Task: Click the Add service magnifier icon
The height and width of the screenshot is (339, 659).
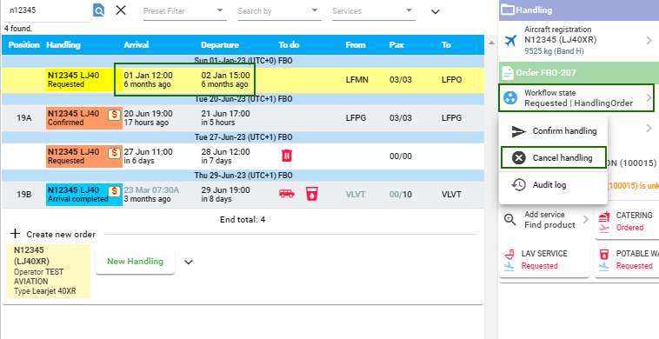Action: click(509, 220)
